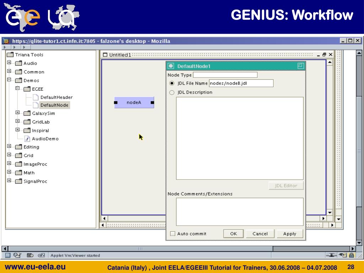This screenshot has width=364, height=273.
Task: Click the workflow canvas scroll-up arrow
Action: [330, 63]
